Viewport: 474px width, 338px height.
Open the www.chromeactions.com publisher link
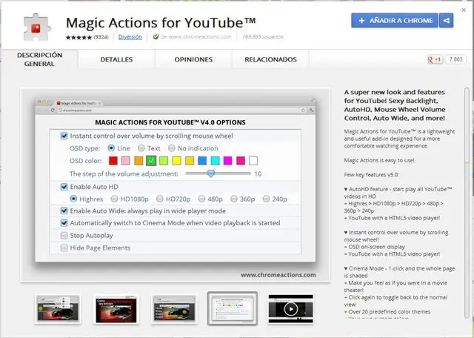[199, 37]
